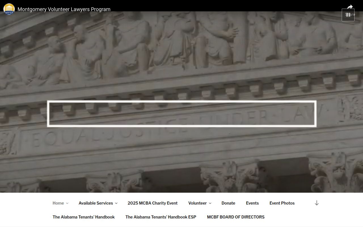Navigate to the Events page
Screen dimensions: 363x227
click(252, 203)
